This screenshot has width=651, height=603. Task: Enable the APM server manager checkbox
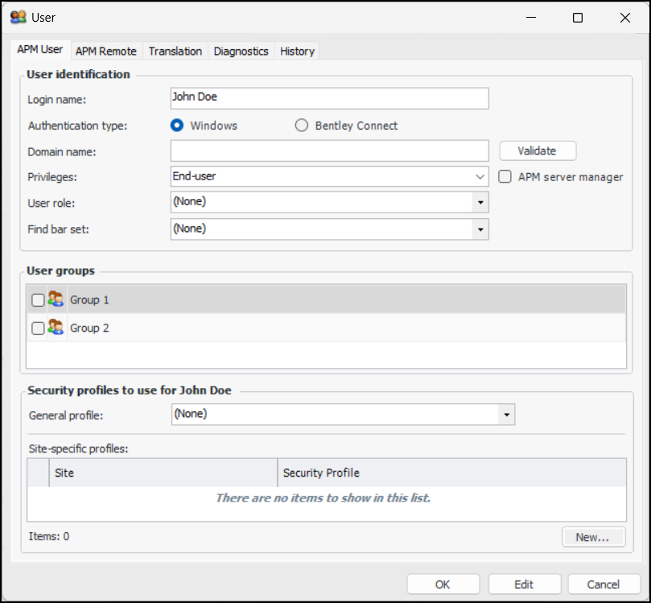505,177
